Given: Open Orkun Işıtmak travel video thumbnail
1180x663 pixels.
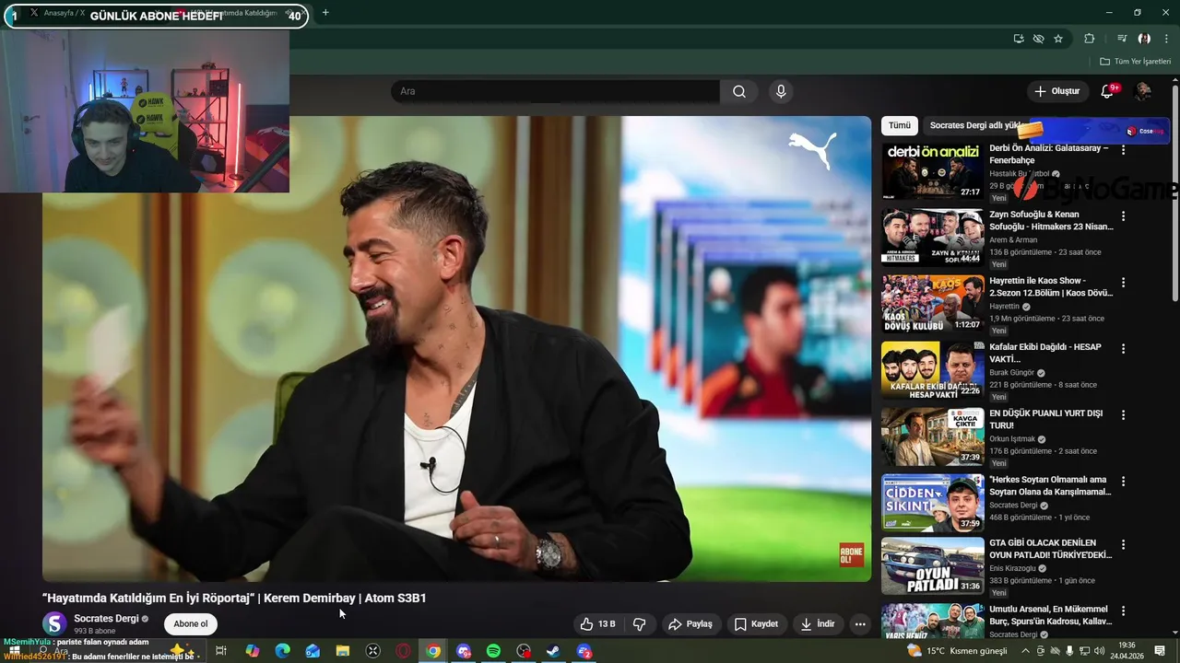Looking at the screenshot, I should 932,436.
